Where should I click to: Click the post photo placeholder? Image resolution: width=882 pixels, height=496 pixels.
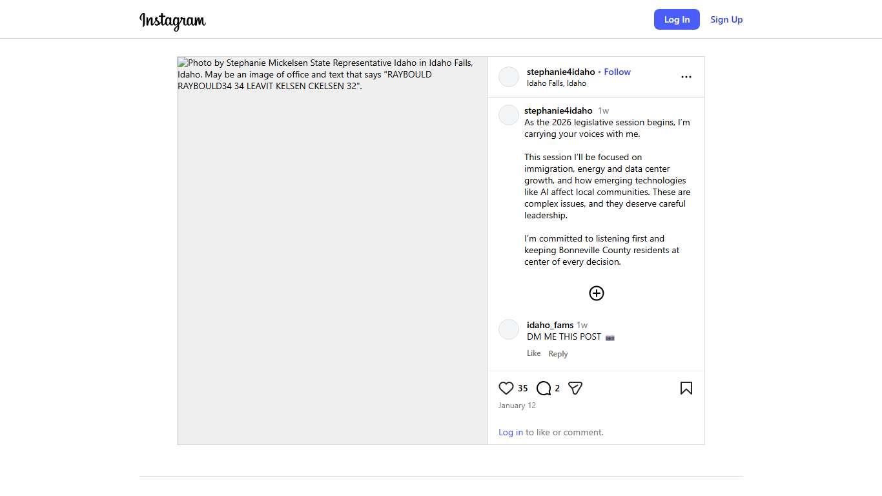[x=333, y=258]
